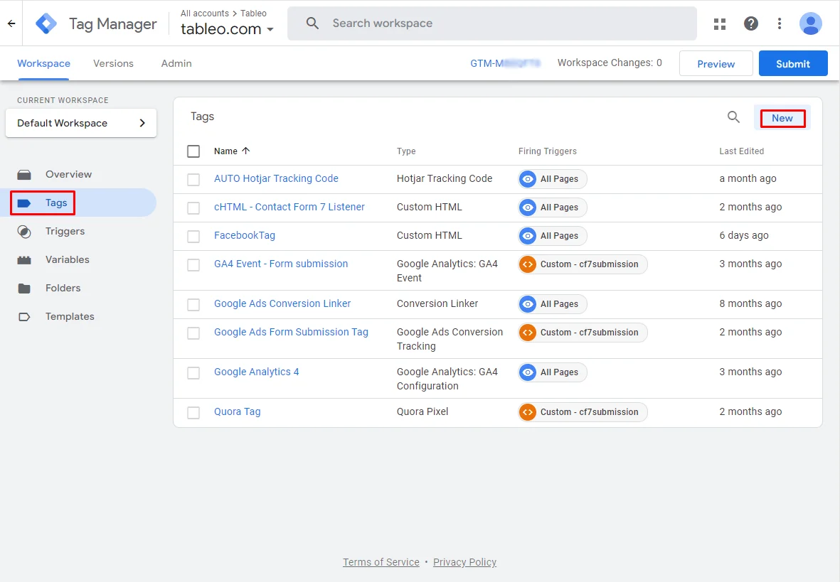This screenshot has height=582, width=840.
Task: Click eye icon in cHTML Contact Form 7 row
Action: click(528, 208)
